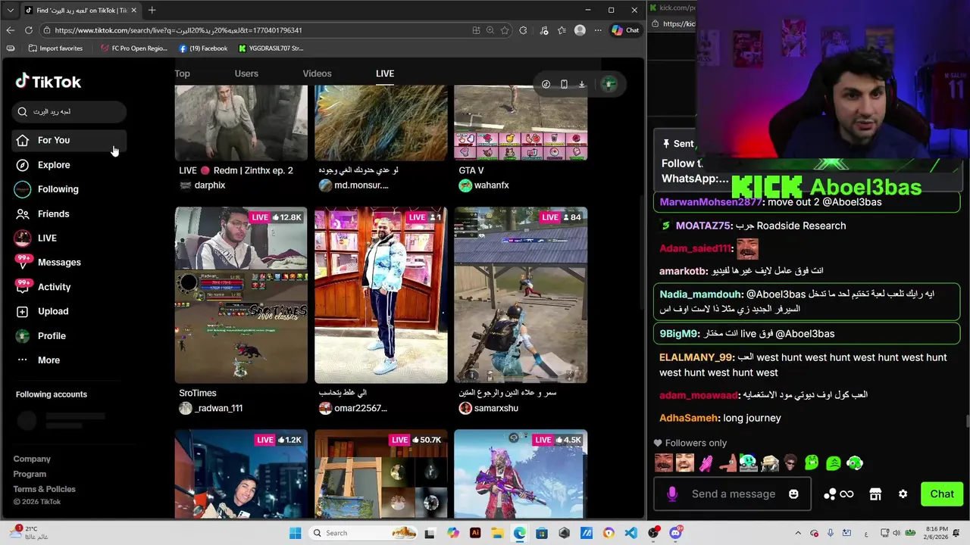Switch to the Top results tab
Screen dimensions: 970x545
pyautogui.click(x=182, y=73)
